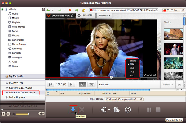This screenshot has width=186, height=123.
Task: Open the Target Device dropdown
Action: 124,99
